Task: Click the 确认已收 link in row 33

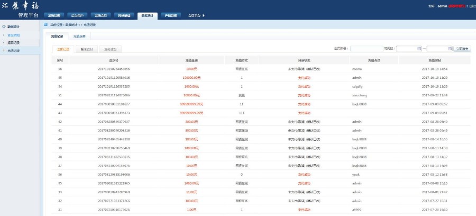Action: [314, 192]
